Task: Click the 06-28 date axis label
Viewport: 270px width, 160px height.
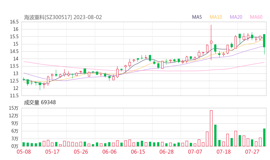Action: click(x=166, y=152)
